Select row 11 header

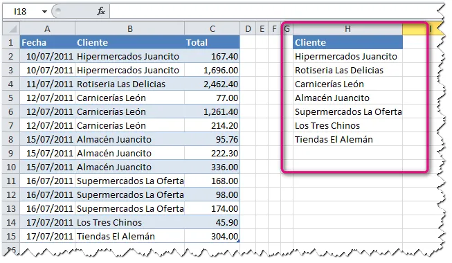11,181
